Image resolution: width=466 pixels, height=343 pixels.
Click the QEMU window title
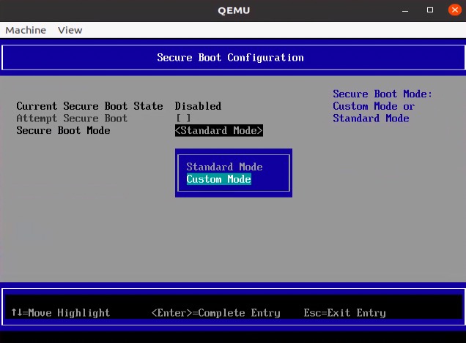click(234, 10)
